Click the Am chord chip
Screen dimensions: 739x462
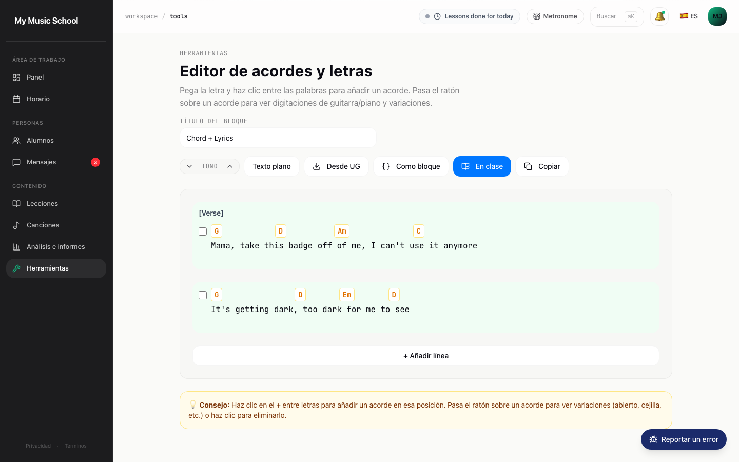(x=342, y=232)
